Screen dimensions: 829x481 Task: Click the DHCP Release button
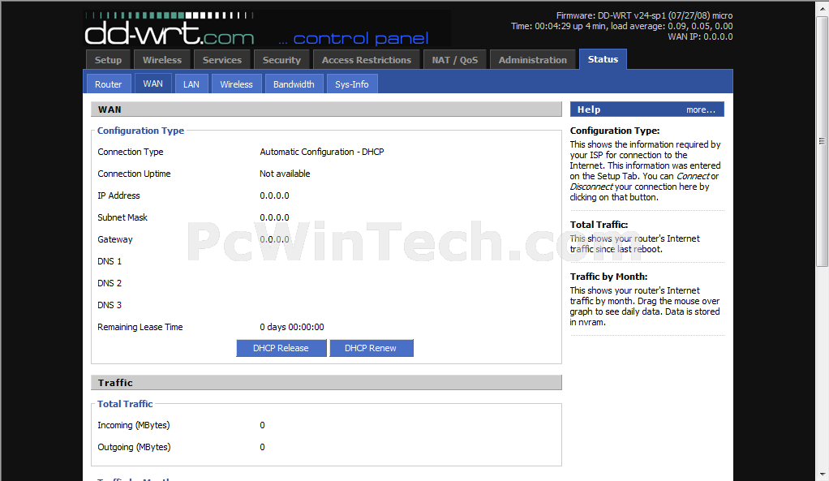pos(281,348)
